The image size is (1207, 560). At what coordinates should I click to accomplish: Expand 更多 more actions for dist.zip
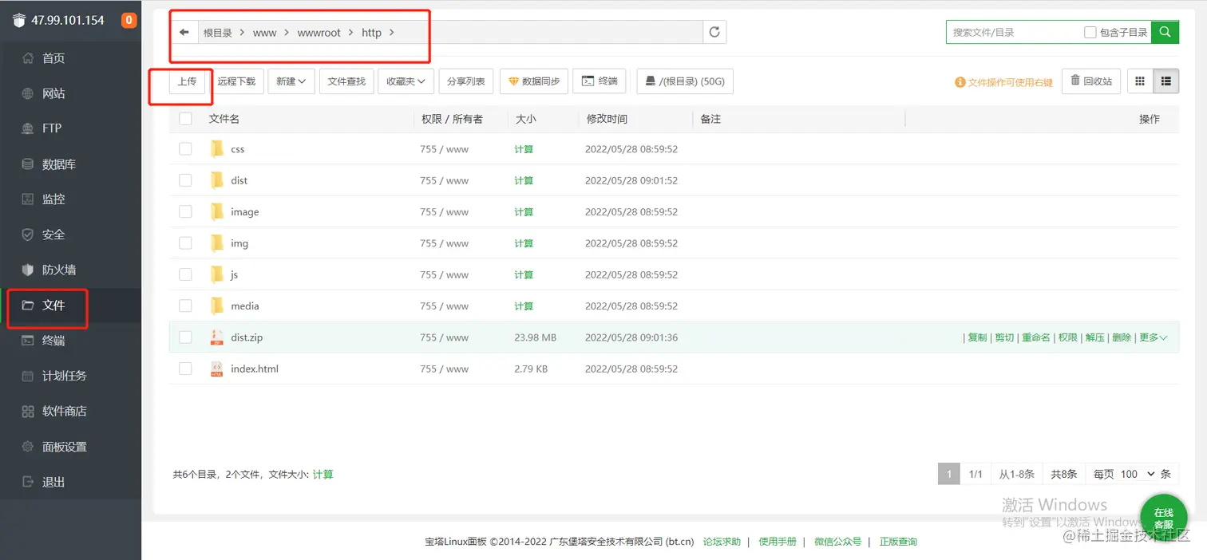pos(1154,337)
